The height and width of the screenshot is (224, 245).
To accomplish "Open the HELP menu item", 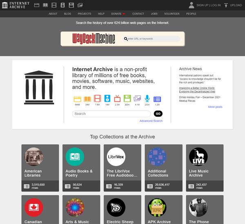I will click(x=101, y=14).
